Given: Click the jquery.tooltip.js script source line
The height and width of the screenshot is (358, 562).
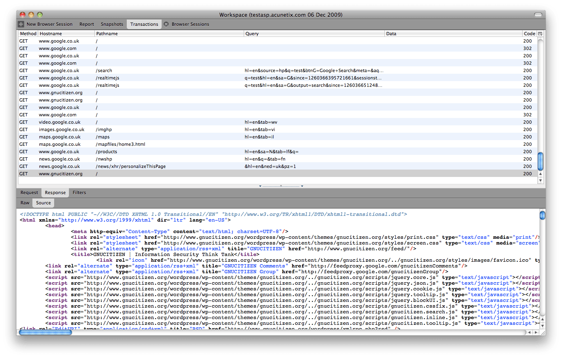Looking at the screenshot, I should pyautogui.click(x=292, y=295).
